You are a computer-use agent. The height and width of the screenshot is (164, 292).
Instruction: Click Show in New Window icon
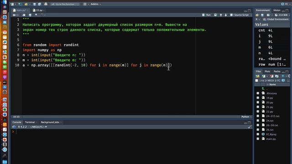[x=24, y=15]
